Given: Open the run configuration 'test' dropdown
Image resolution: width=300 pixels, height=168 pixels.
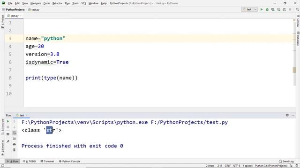Looking at the screenshot, I should click(249, 9).
